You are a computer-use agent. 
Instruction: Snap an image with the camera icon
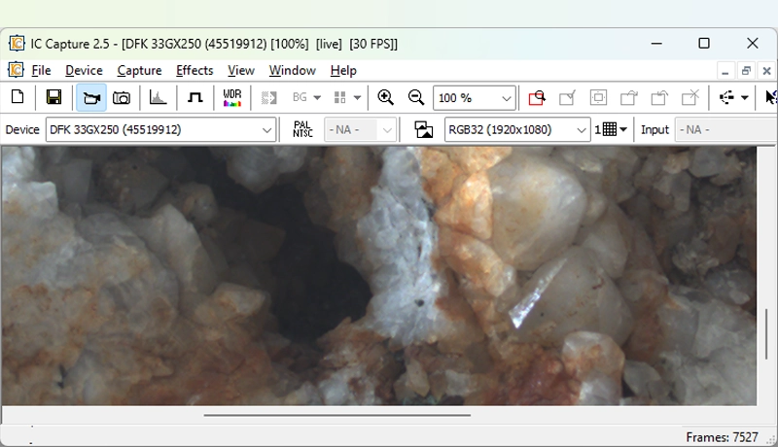coord(122,97)
